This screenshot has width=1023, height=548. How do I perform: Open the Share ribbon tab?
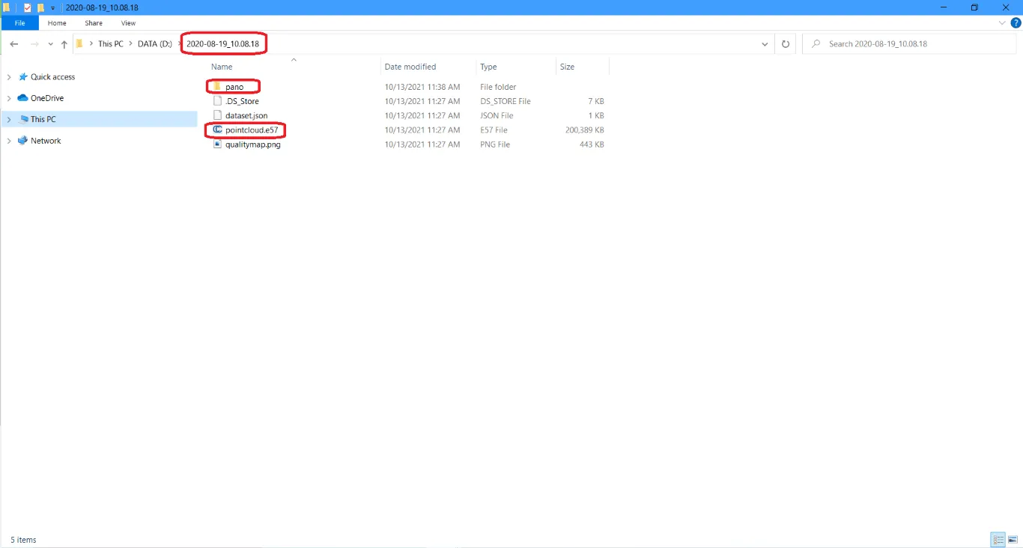tap(94, 23)
